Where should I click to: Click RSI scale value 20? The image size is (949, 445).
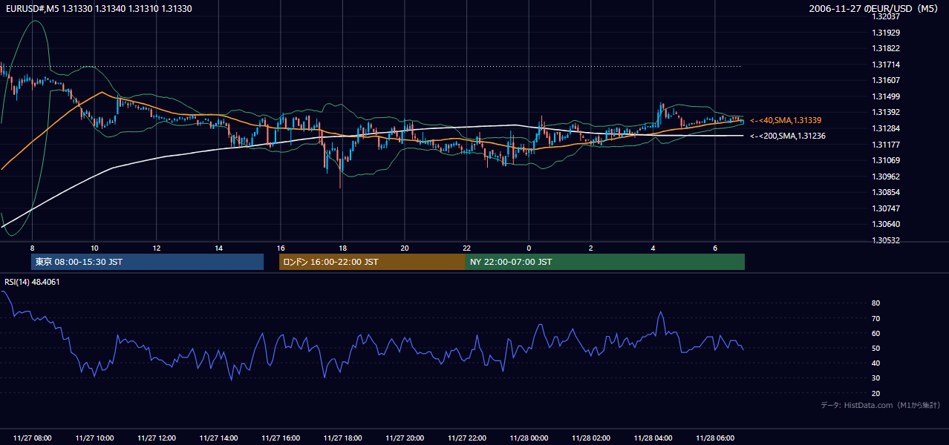[x=875, y=393]
